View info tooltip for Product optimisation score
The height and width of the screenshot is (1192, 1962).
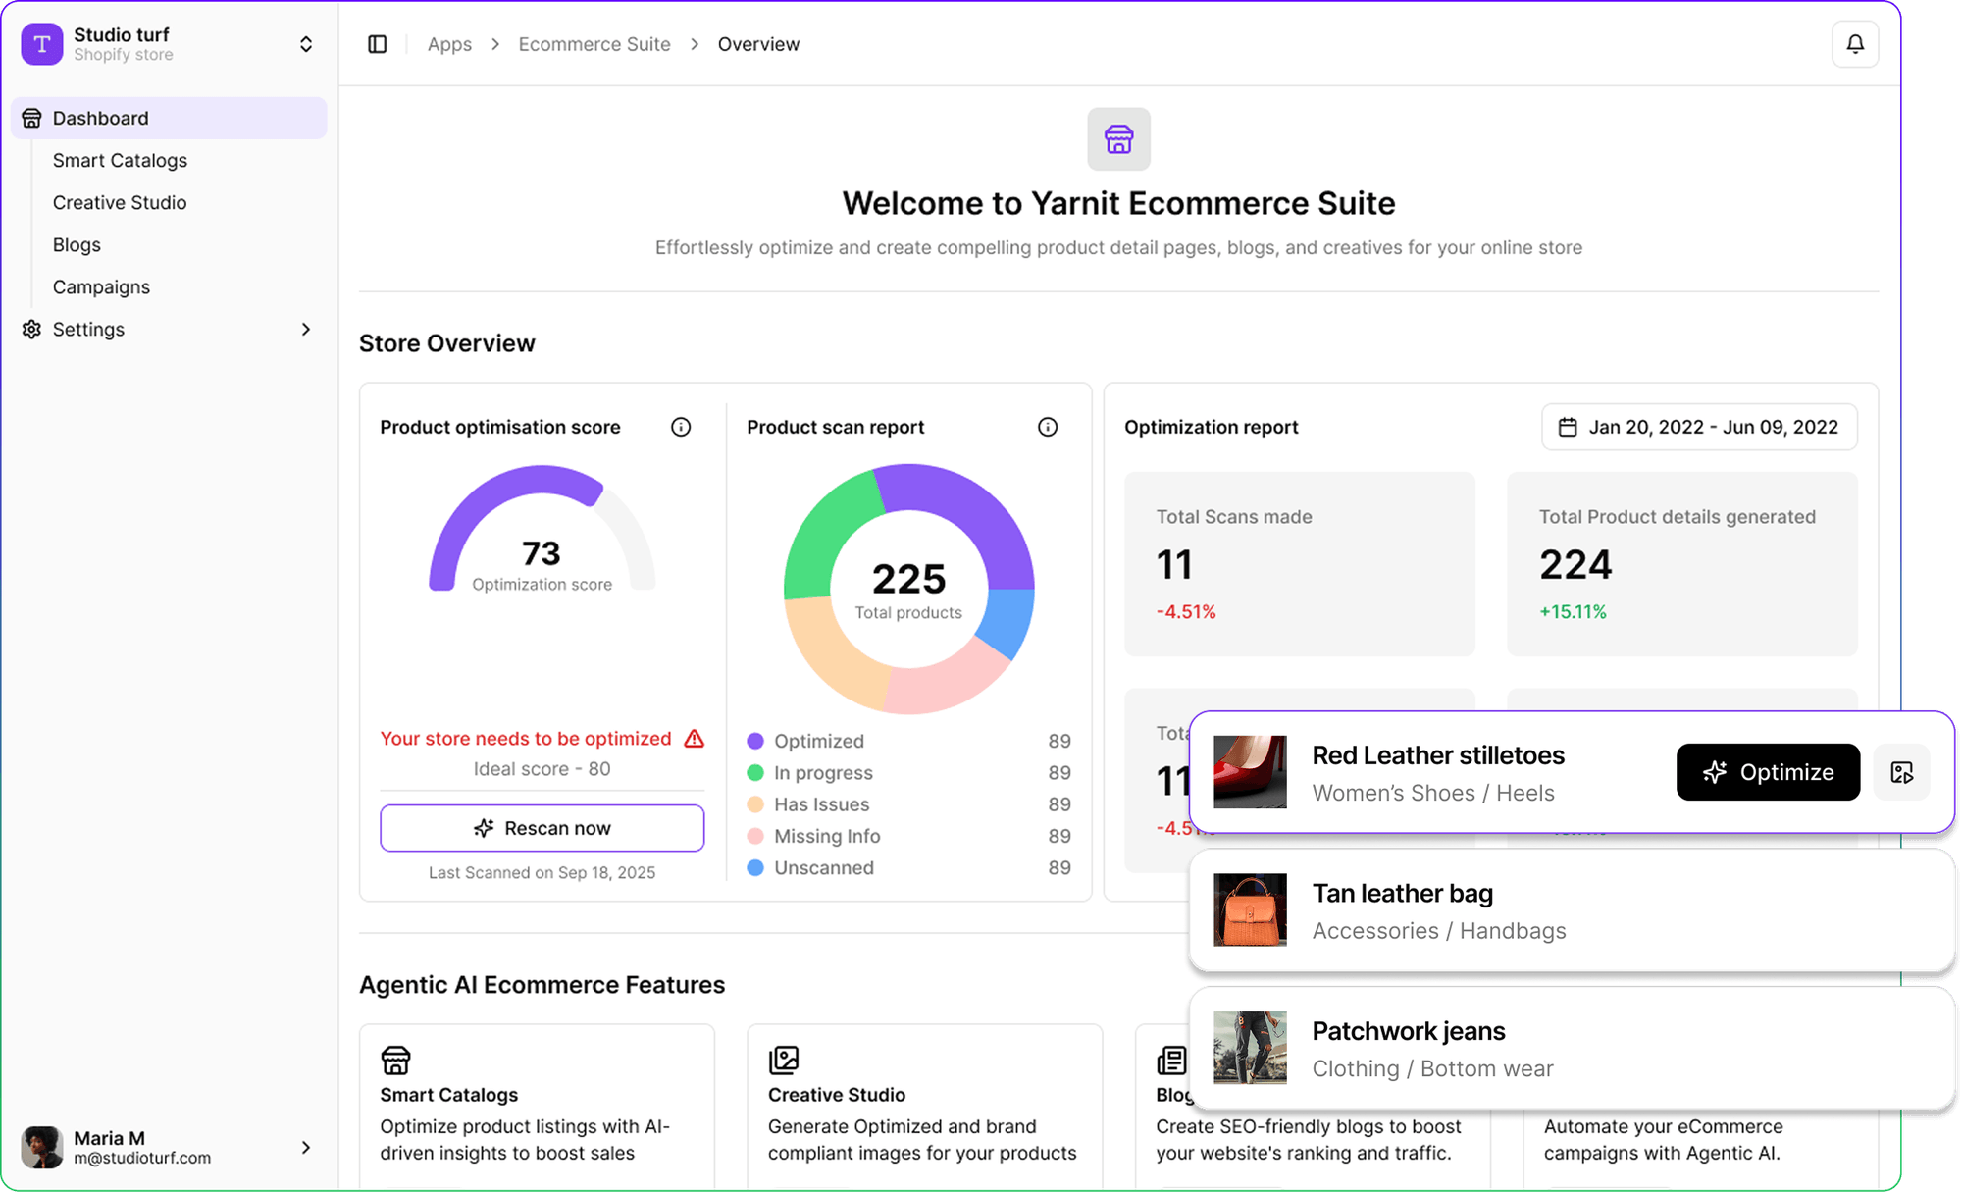click(681, 427)
